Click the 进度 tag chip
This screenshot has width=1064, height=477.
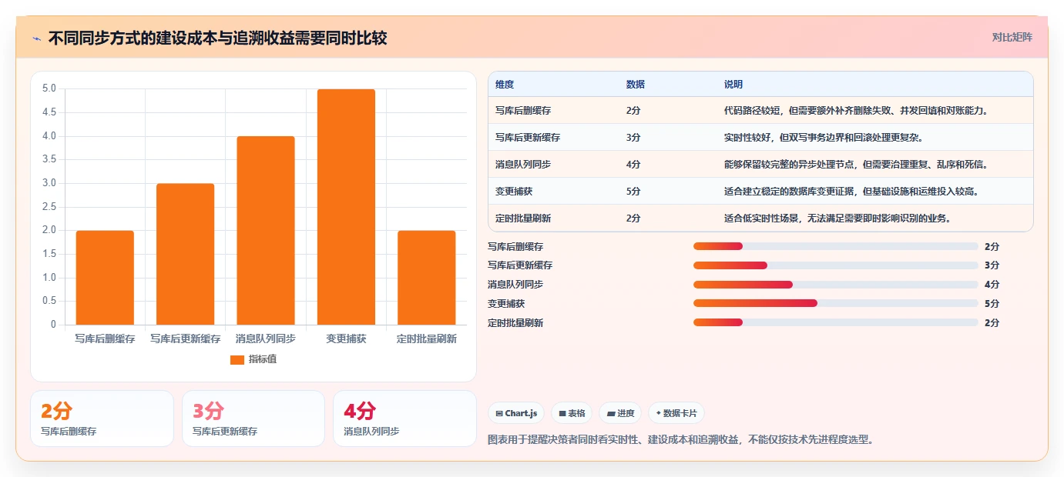(620, 413)
